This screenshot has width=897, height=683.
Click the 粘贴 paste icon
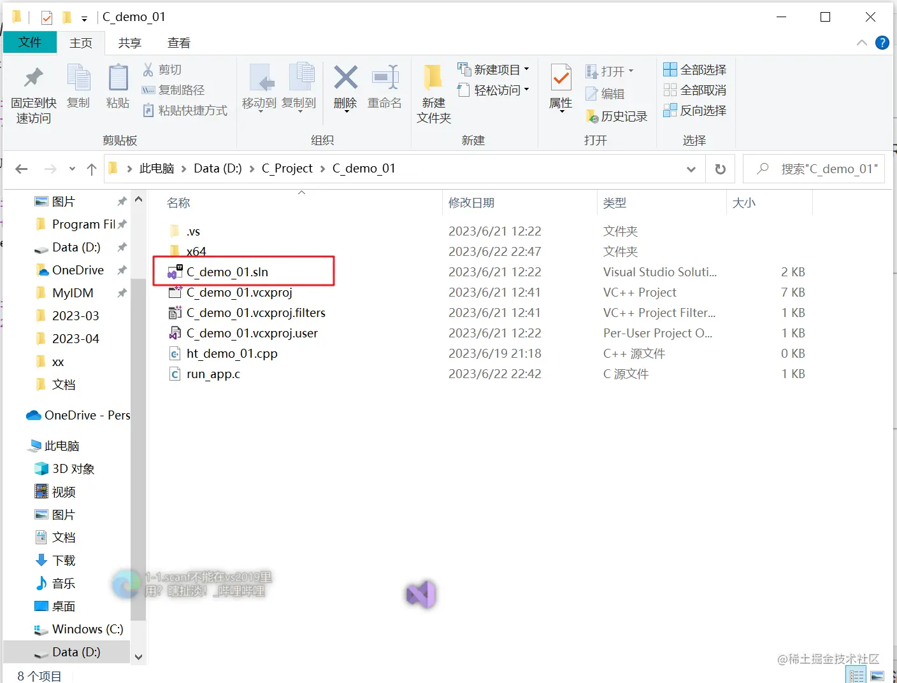tap(118, 78)
